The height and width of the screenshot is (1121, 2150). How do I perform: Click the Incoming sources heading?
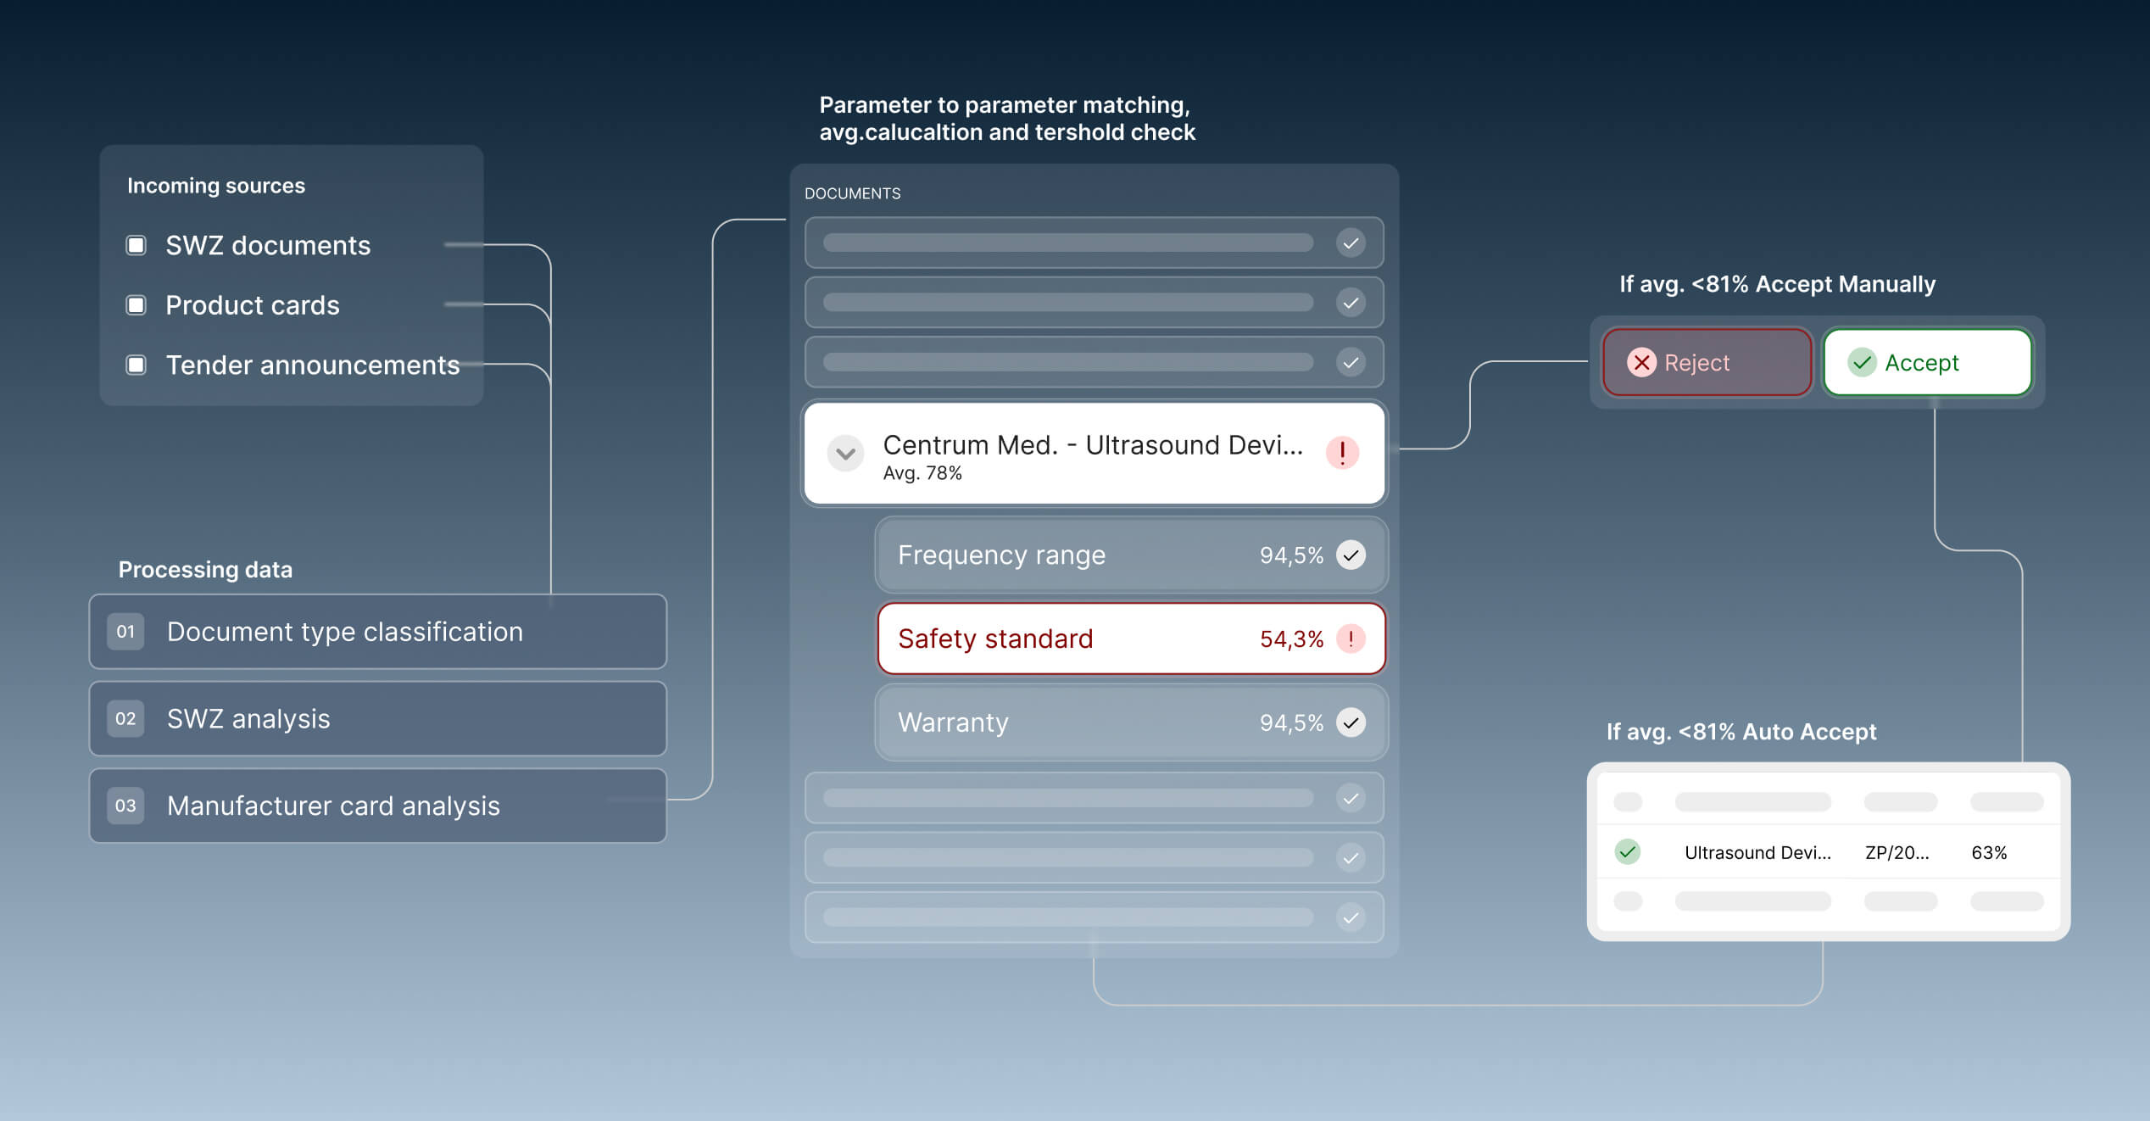coord(216,186)
